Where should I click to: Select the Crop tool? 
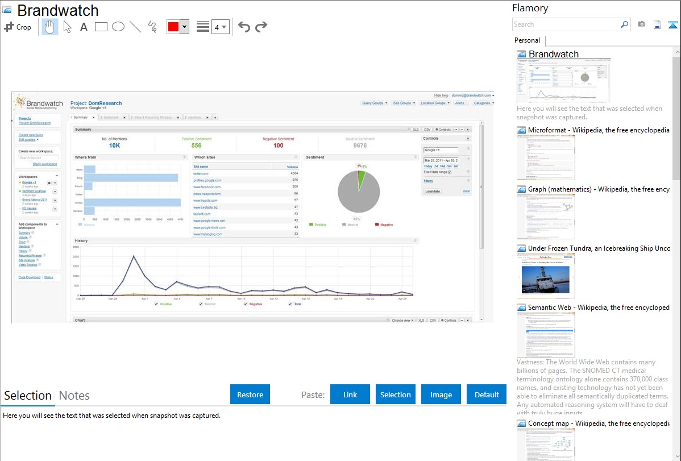tap(18, 27)
